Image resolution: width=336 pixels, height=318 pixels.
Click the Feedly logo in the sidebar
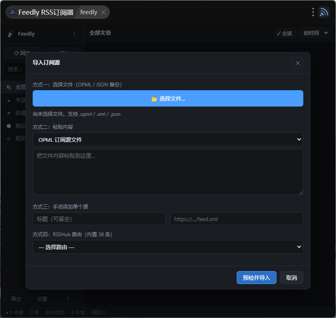tap(10, 34)
